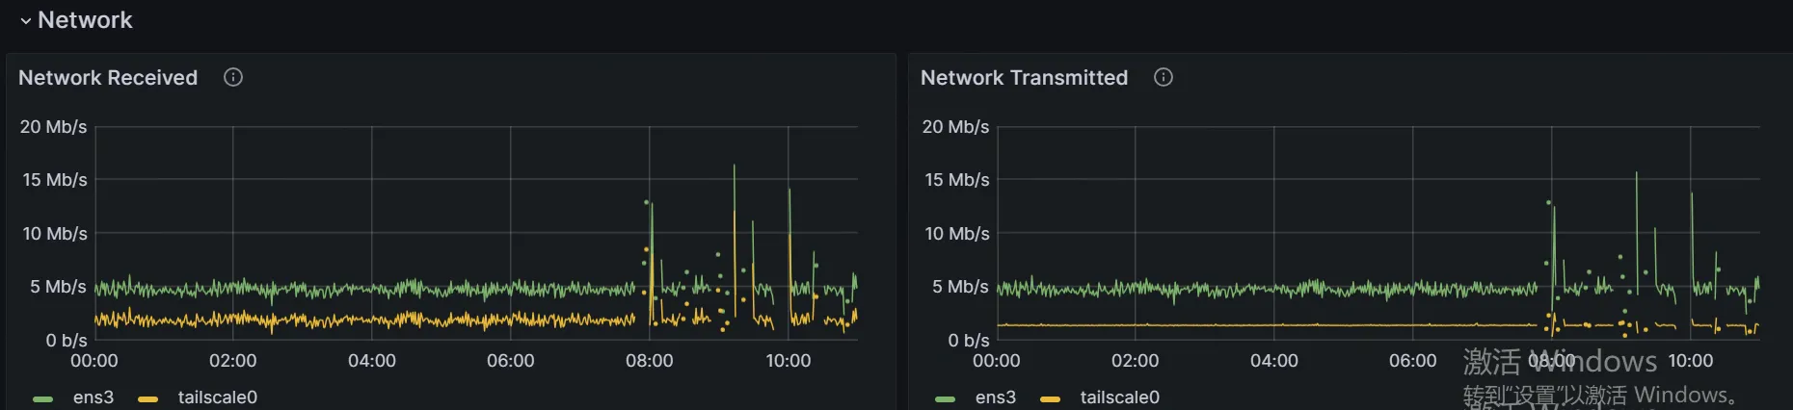1793x410 pixels.
Task: Toggle ens3 series label in Network Received legend
Action: (94, 397)
